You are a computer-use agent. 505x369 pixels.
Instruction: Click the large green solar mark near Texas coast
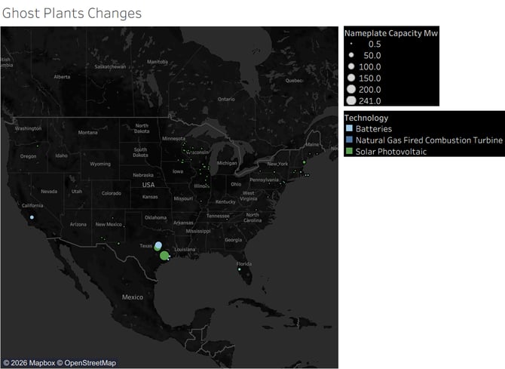[x=165, y=255]
